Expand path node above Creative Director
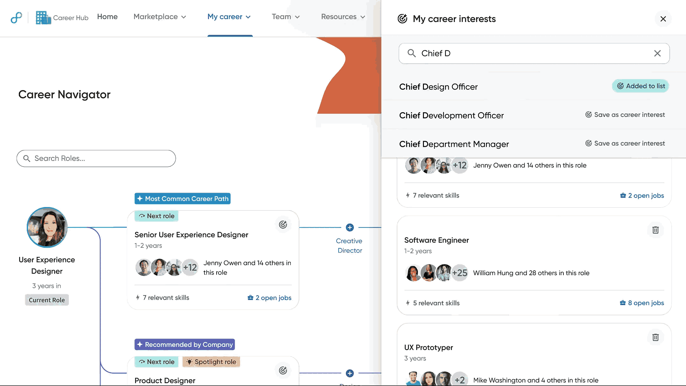The width and height of the screenshot is (686, 386). tap(350, 227)
